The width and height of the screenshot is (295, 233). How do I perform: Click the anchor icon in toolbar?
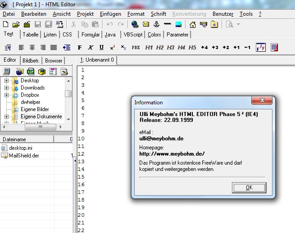157,24
